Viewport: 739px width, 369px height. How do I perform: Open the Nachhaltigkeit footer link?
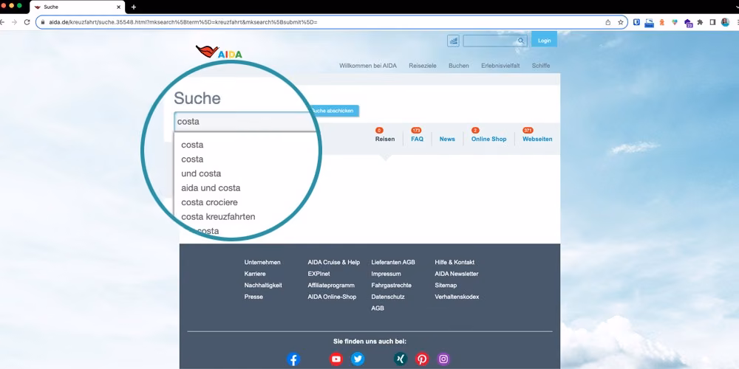pyautogui.click(x=263, y=285)
